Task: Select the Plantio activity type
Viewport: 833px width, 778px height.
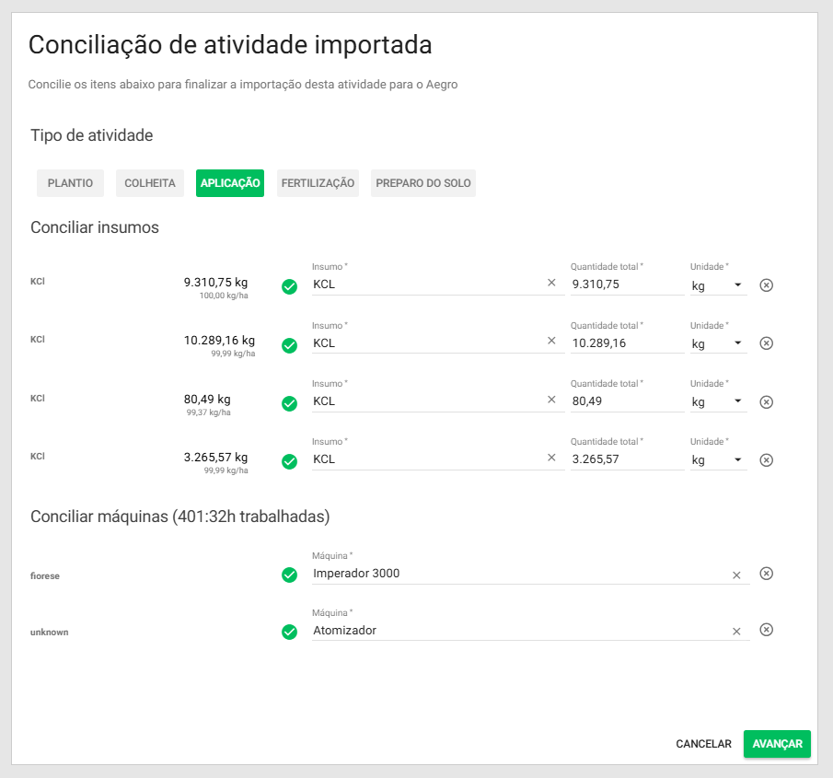Action: click(70, 183)
